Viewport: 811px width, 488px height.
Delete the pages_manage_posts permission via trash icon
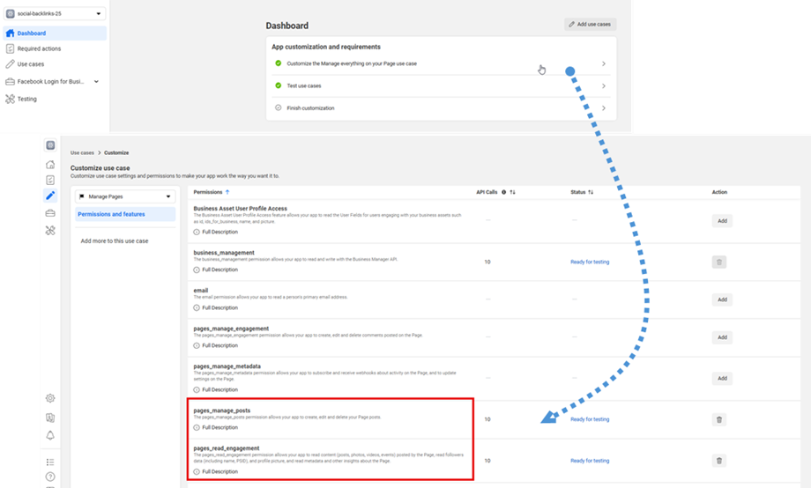(719, 419)
